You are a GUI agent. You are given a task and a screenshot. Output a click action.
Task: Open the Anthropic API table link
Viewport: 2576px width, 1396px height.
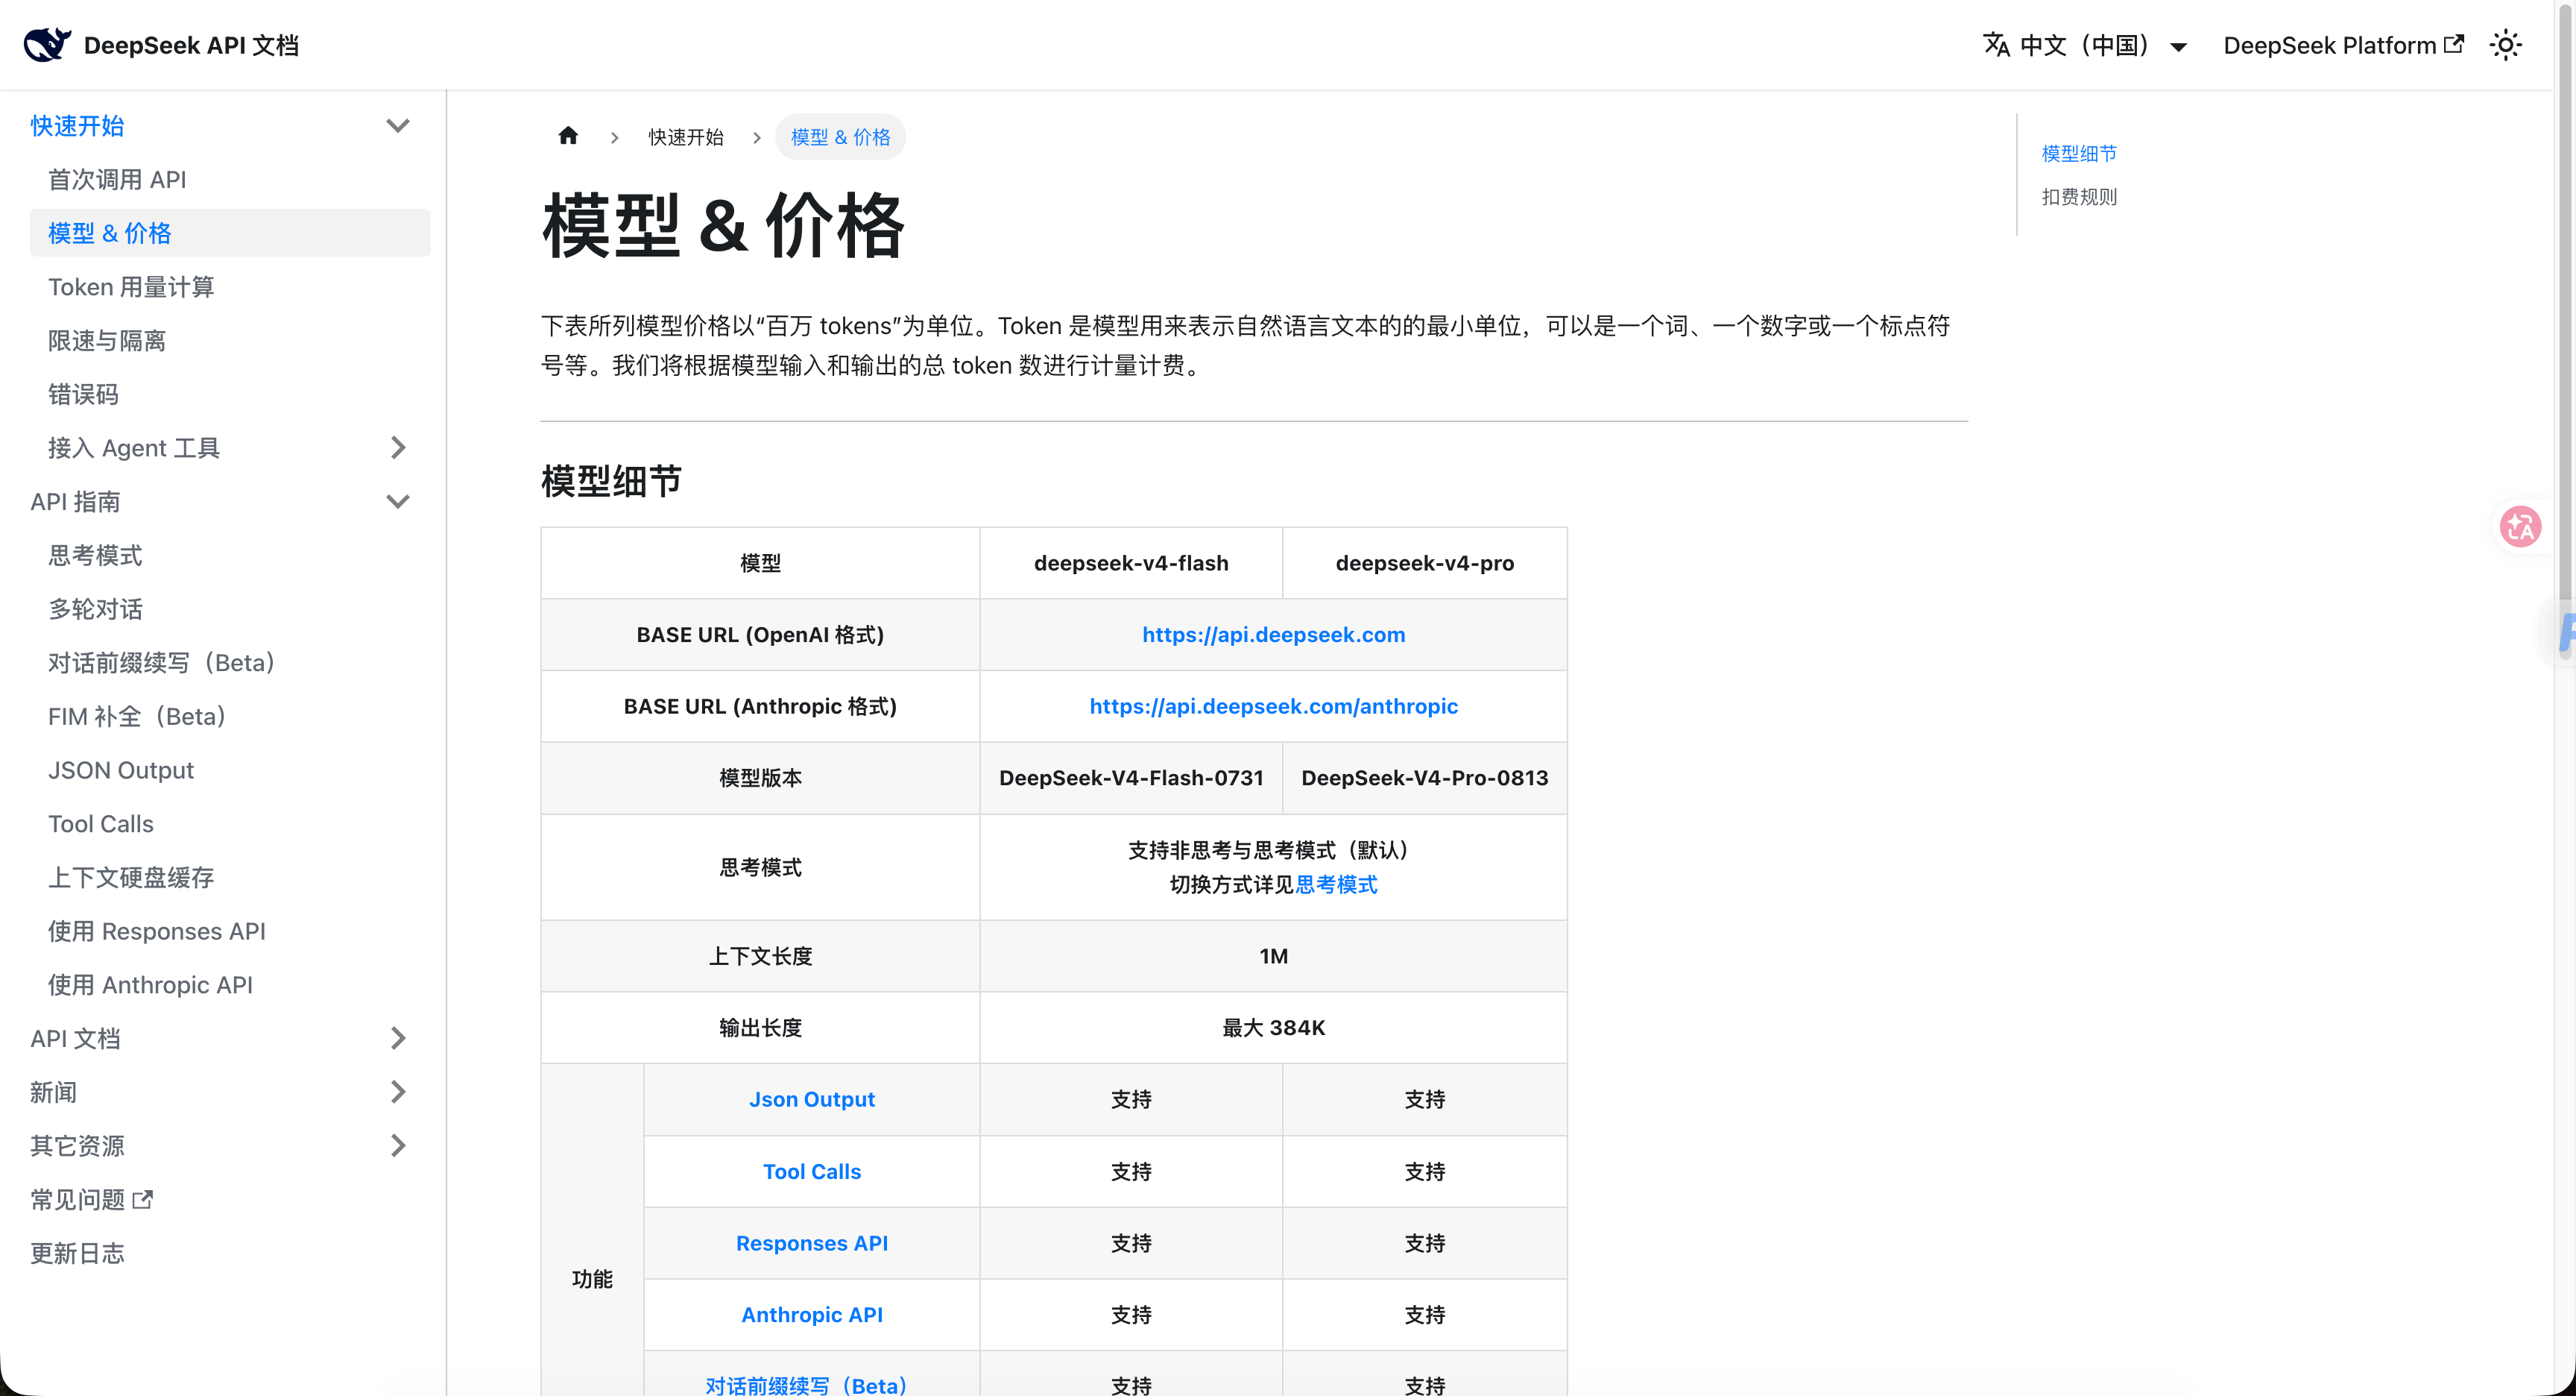pos(812,1315)
